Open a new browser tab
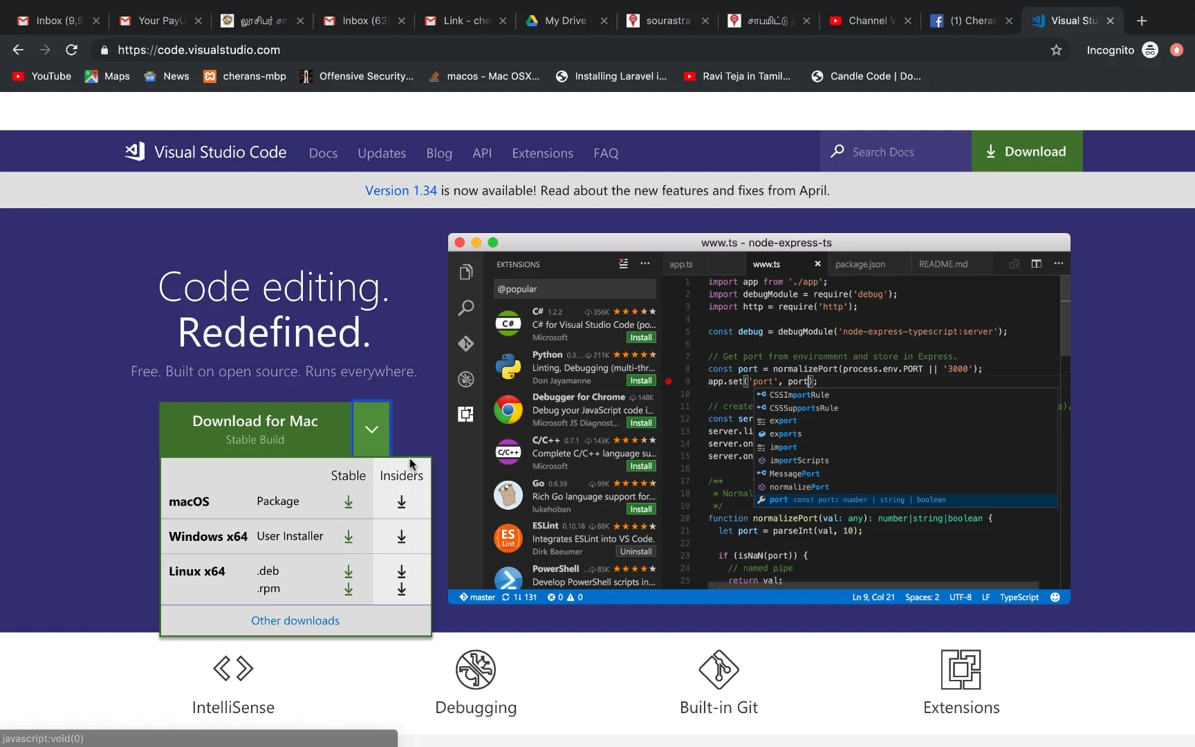 [x=1142, y=21]
